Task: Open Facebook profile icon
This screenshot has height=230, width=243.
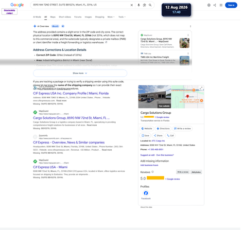Action: point(146,193)
